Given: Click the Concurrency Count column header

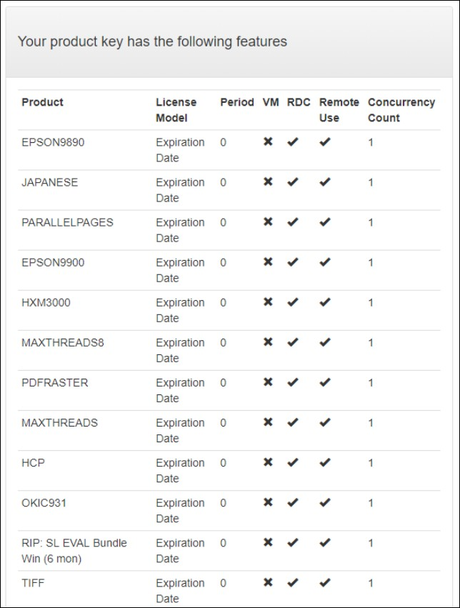Looking at the screenshot, I should point(401,110).
